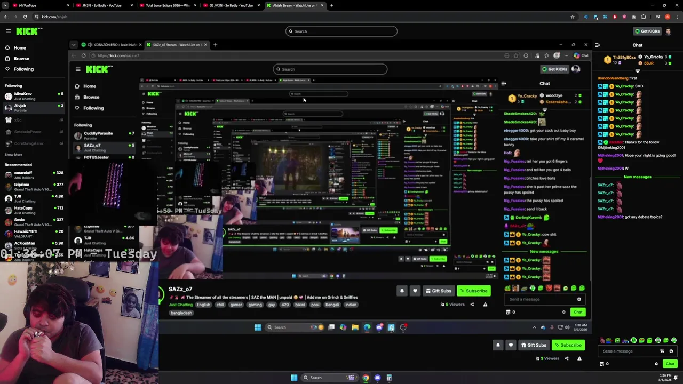Select SAZz_o7 Stream tab in inner browser
Viewport: 683px width, 384px height.
(176, 45)
